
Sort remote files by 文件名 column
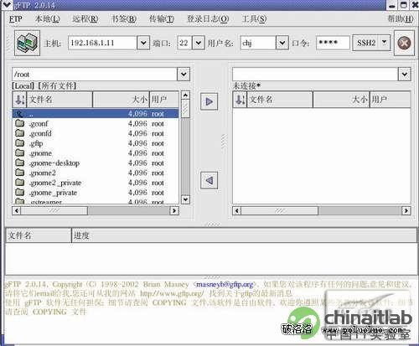tap(280, 100)
